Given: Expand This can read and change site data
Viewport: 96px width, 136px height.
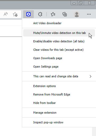Looking at the screenshot, I should (x=59, y=76).
